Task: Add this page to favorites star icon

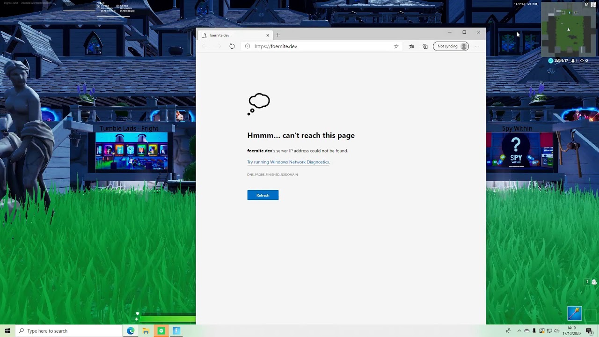Action: 396,46
